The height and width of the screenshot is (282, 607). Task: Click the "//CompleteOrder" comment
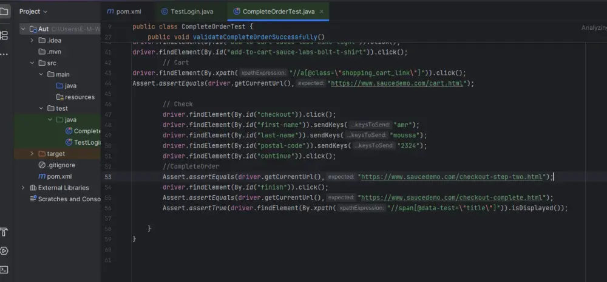coord(191,167)
